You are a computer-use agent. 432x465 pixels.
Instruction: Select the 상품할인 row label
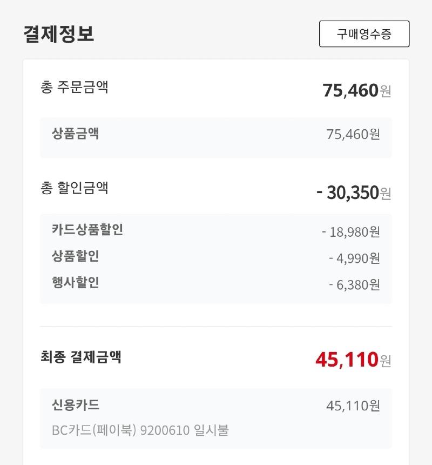75,256
